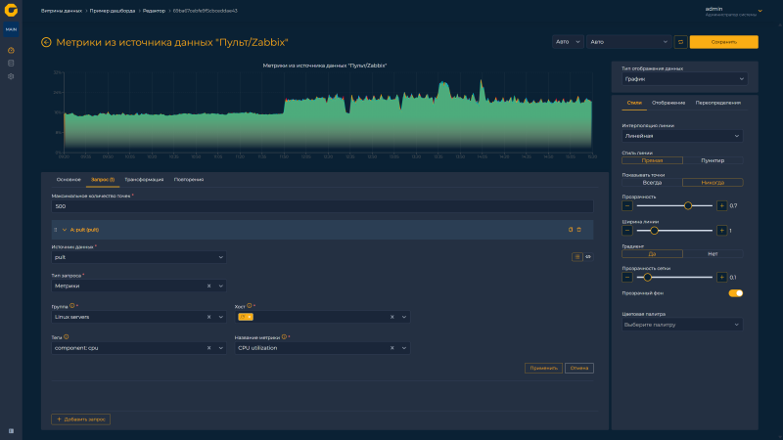
Task: Toggle the Прозрачный фон switch
Action: (736, 293)
